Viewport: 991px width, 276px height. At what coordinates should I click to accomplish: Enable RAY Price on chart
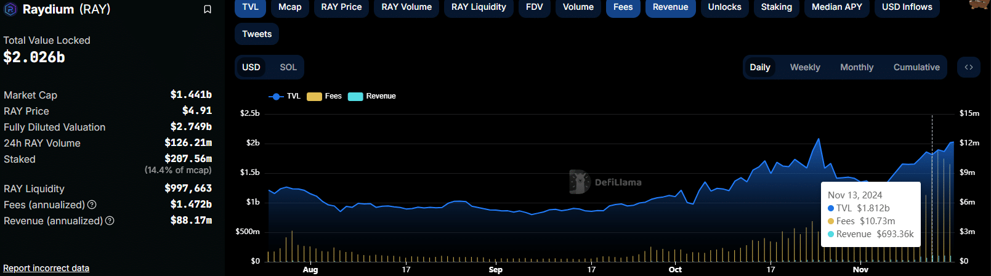[x=341, y=7]
